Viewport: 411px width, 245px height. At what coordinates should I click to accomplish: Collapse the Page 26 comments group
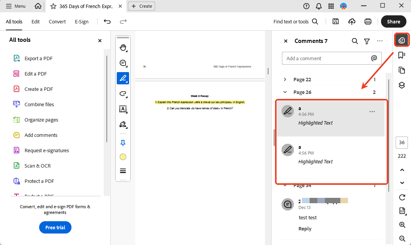tap(285, 92)
